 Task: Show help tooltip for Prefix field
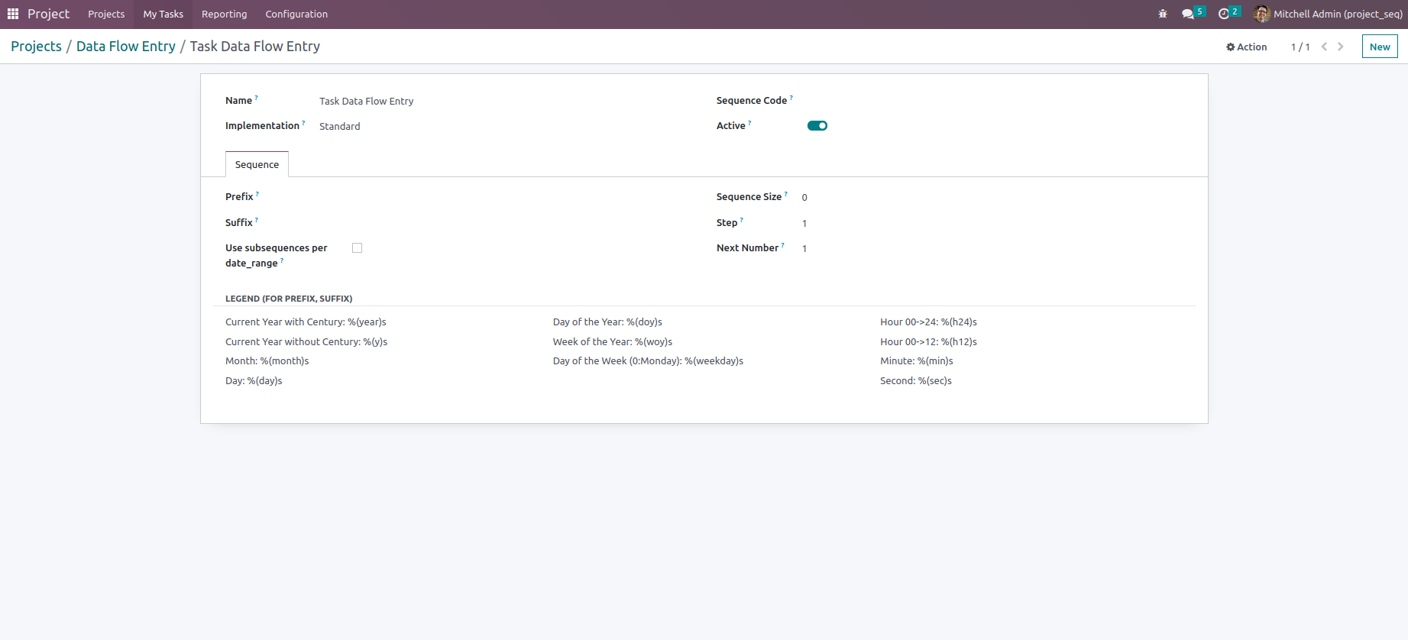pos(257,194)
